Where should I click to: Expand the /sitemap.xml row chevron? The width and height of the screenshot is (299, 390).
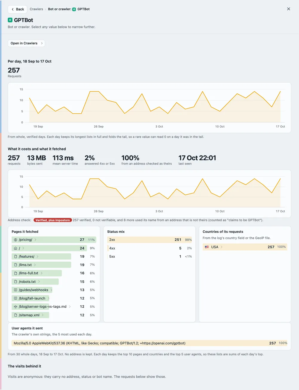[x=43, y=315]
